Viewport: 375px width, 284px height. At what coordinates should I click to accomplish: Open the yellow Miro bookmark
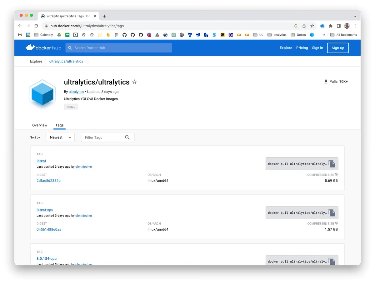[x=222, y=35]
